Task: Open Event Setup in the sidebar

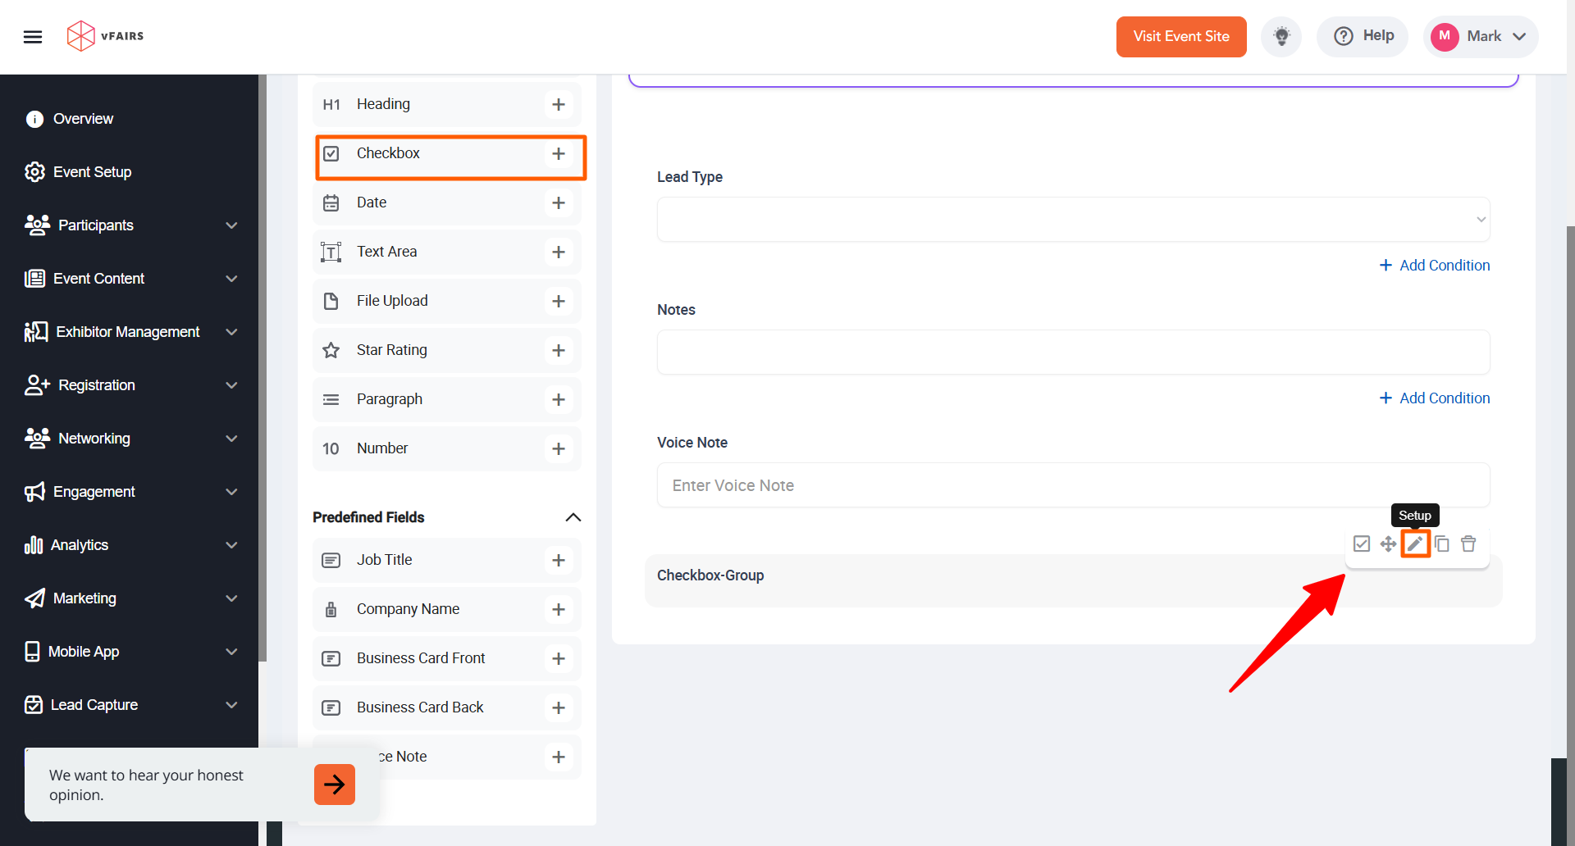Action: pos(92,172)
